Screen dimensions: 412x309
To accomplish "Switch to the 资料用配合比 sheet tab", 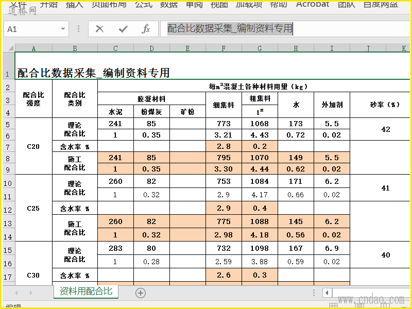I will point(86,291).
